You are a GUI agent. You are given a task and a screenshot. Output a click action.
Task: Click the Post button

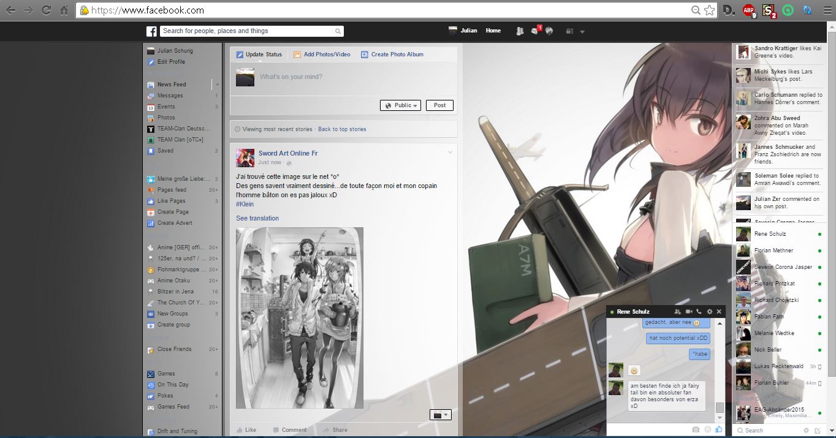point(439,105)
